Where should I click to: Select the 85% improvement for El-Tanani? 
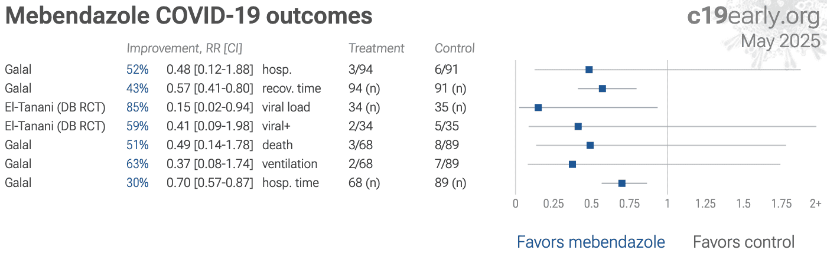(x=137, y=107)
